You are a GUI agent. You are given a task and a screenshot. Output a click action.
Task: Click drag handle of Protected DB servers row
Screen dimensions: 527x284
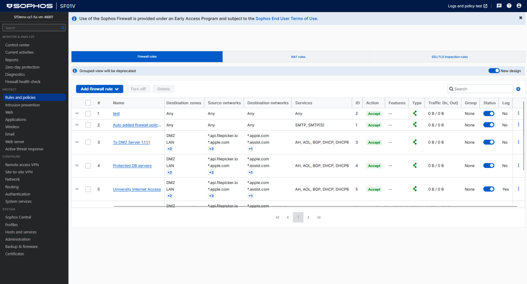(x=77, y=166)
